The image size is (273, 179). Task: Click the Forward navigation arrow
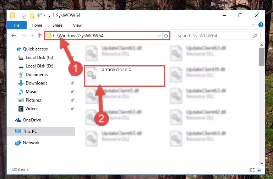pos(24,36)
